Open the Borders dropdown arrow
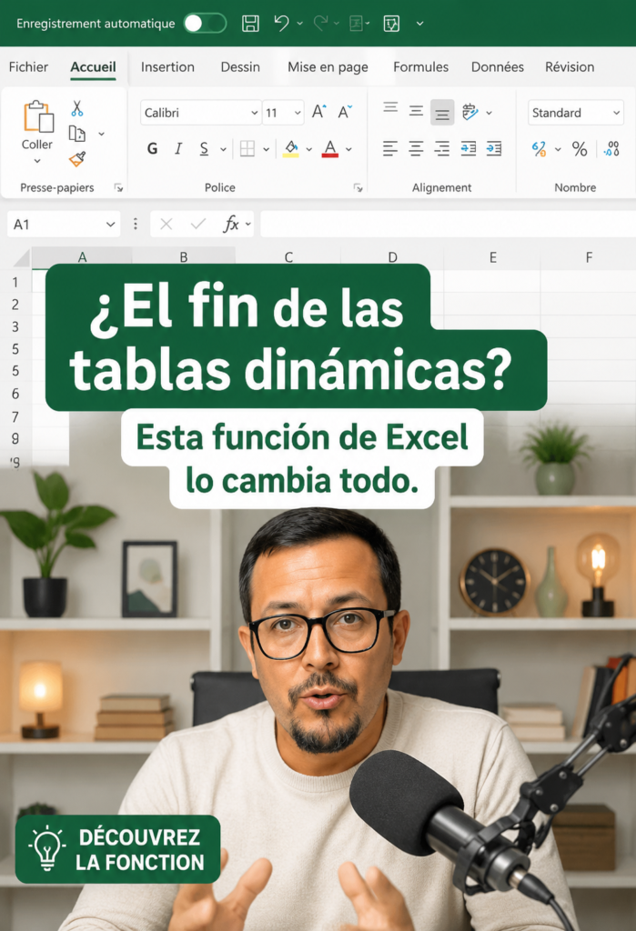This screenshot has width=636, height=931. click(267, 149)
